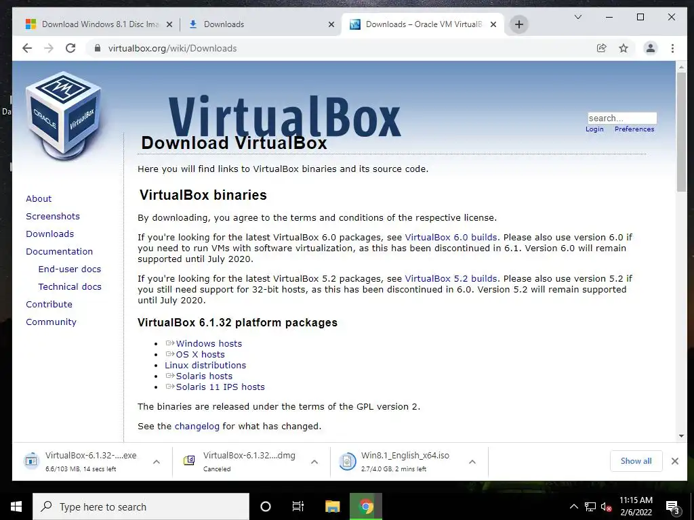Close the Download Windows 8.1 Disc Image tab
Image resolution: width=694 pixels, height=520 pixels.
tap(169, 25)
